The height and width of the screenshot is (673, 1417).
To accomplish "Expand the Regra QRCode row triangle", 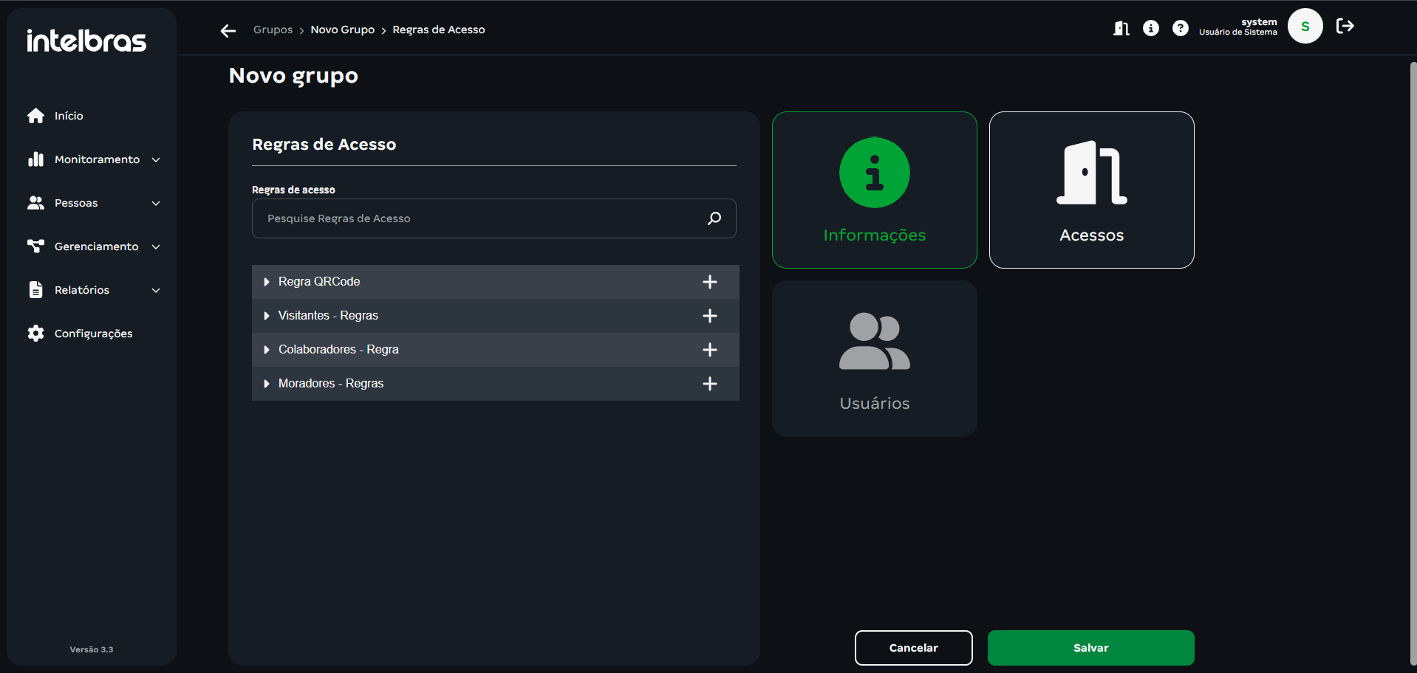I will click(267, 282).
